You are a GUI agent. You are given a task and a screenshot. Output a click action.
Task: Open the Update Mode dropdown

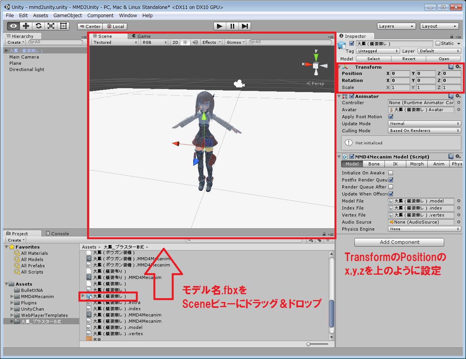(424, 124)
